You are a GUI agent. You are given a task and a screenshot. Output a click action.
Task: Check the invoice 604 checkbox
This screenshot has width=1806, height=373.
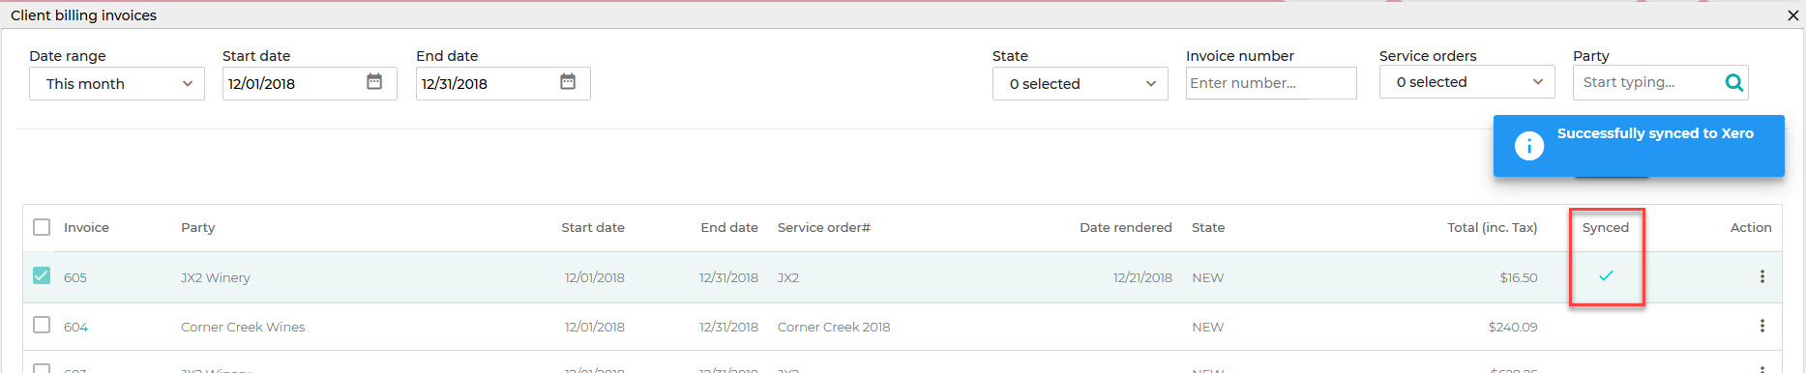point(42,325)
